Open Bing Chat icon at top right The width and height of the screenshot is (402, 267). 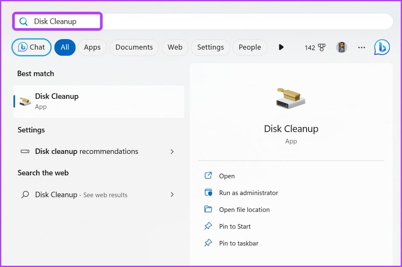point(382,47)
